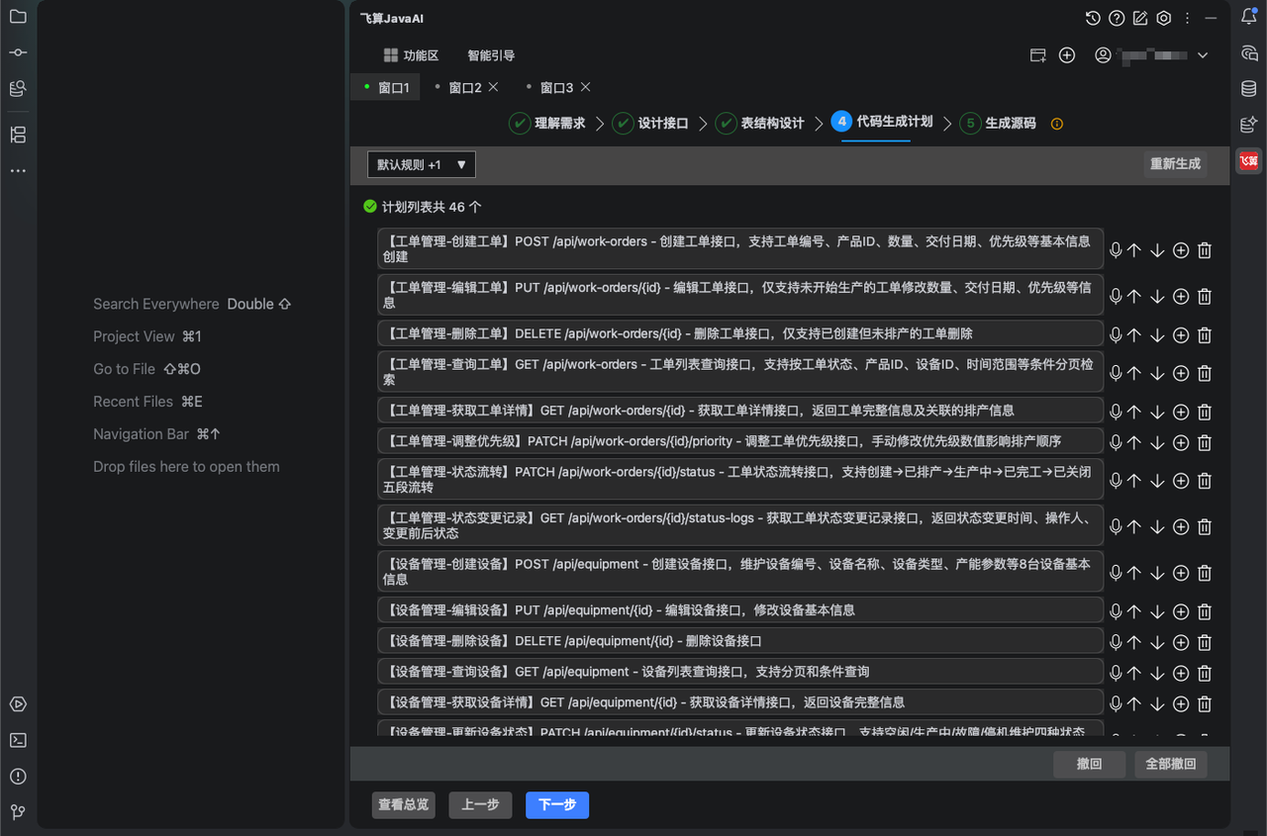The width and height of the screenshot is (1267, 836).
Task: Delete the 删除设备 plan row
Action: [x=1205, y=642]
